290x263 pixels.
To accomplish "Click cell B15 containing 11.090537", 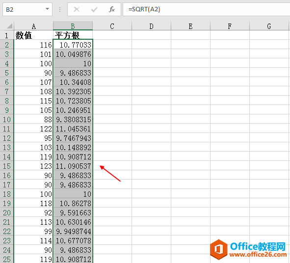I will [73, 166].
